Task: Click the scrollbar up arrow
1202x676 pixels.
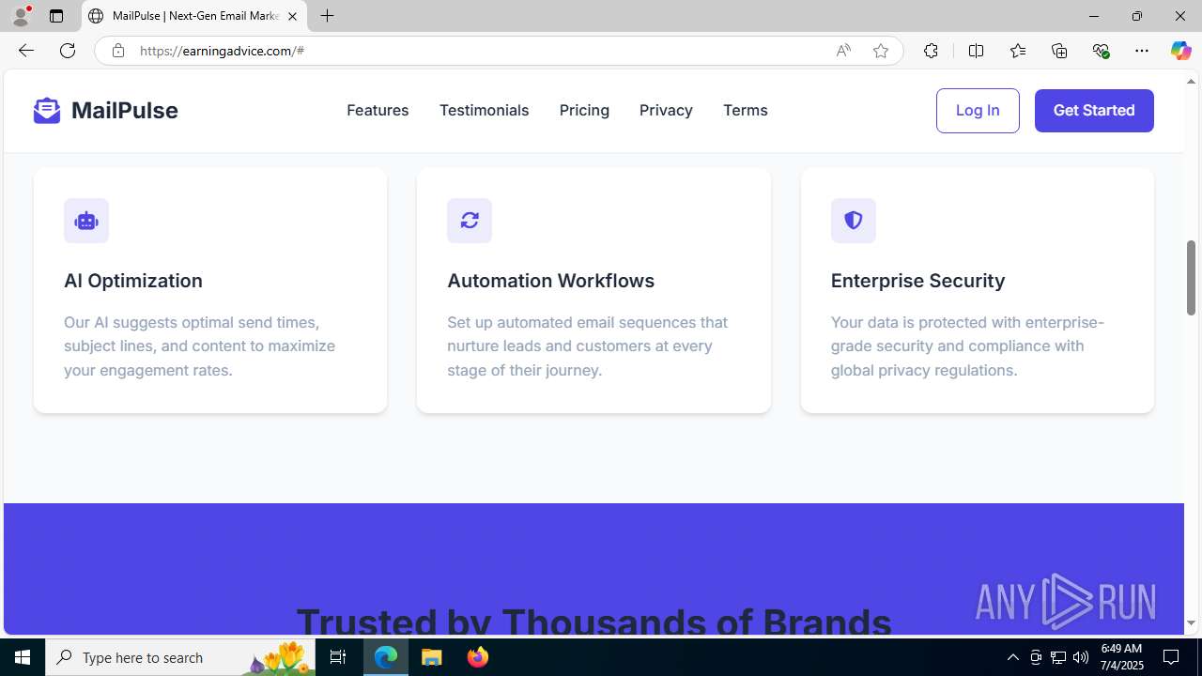Action: pyautogui.click(x=1191, y=81)
